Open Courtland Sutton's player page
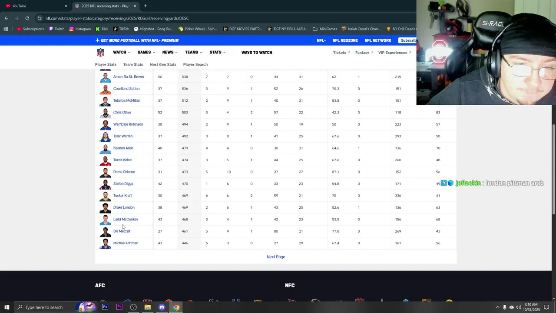The width and height of the screenshot is (556, 313). tap(126, 89)
